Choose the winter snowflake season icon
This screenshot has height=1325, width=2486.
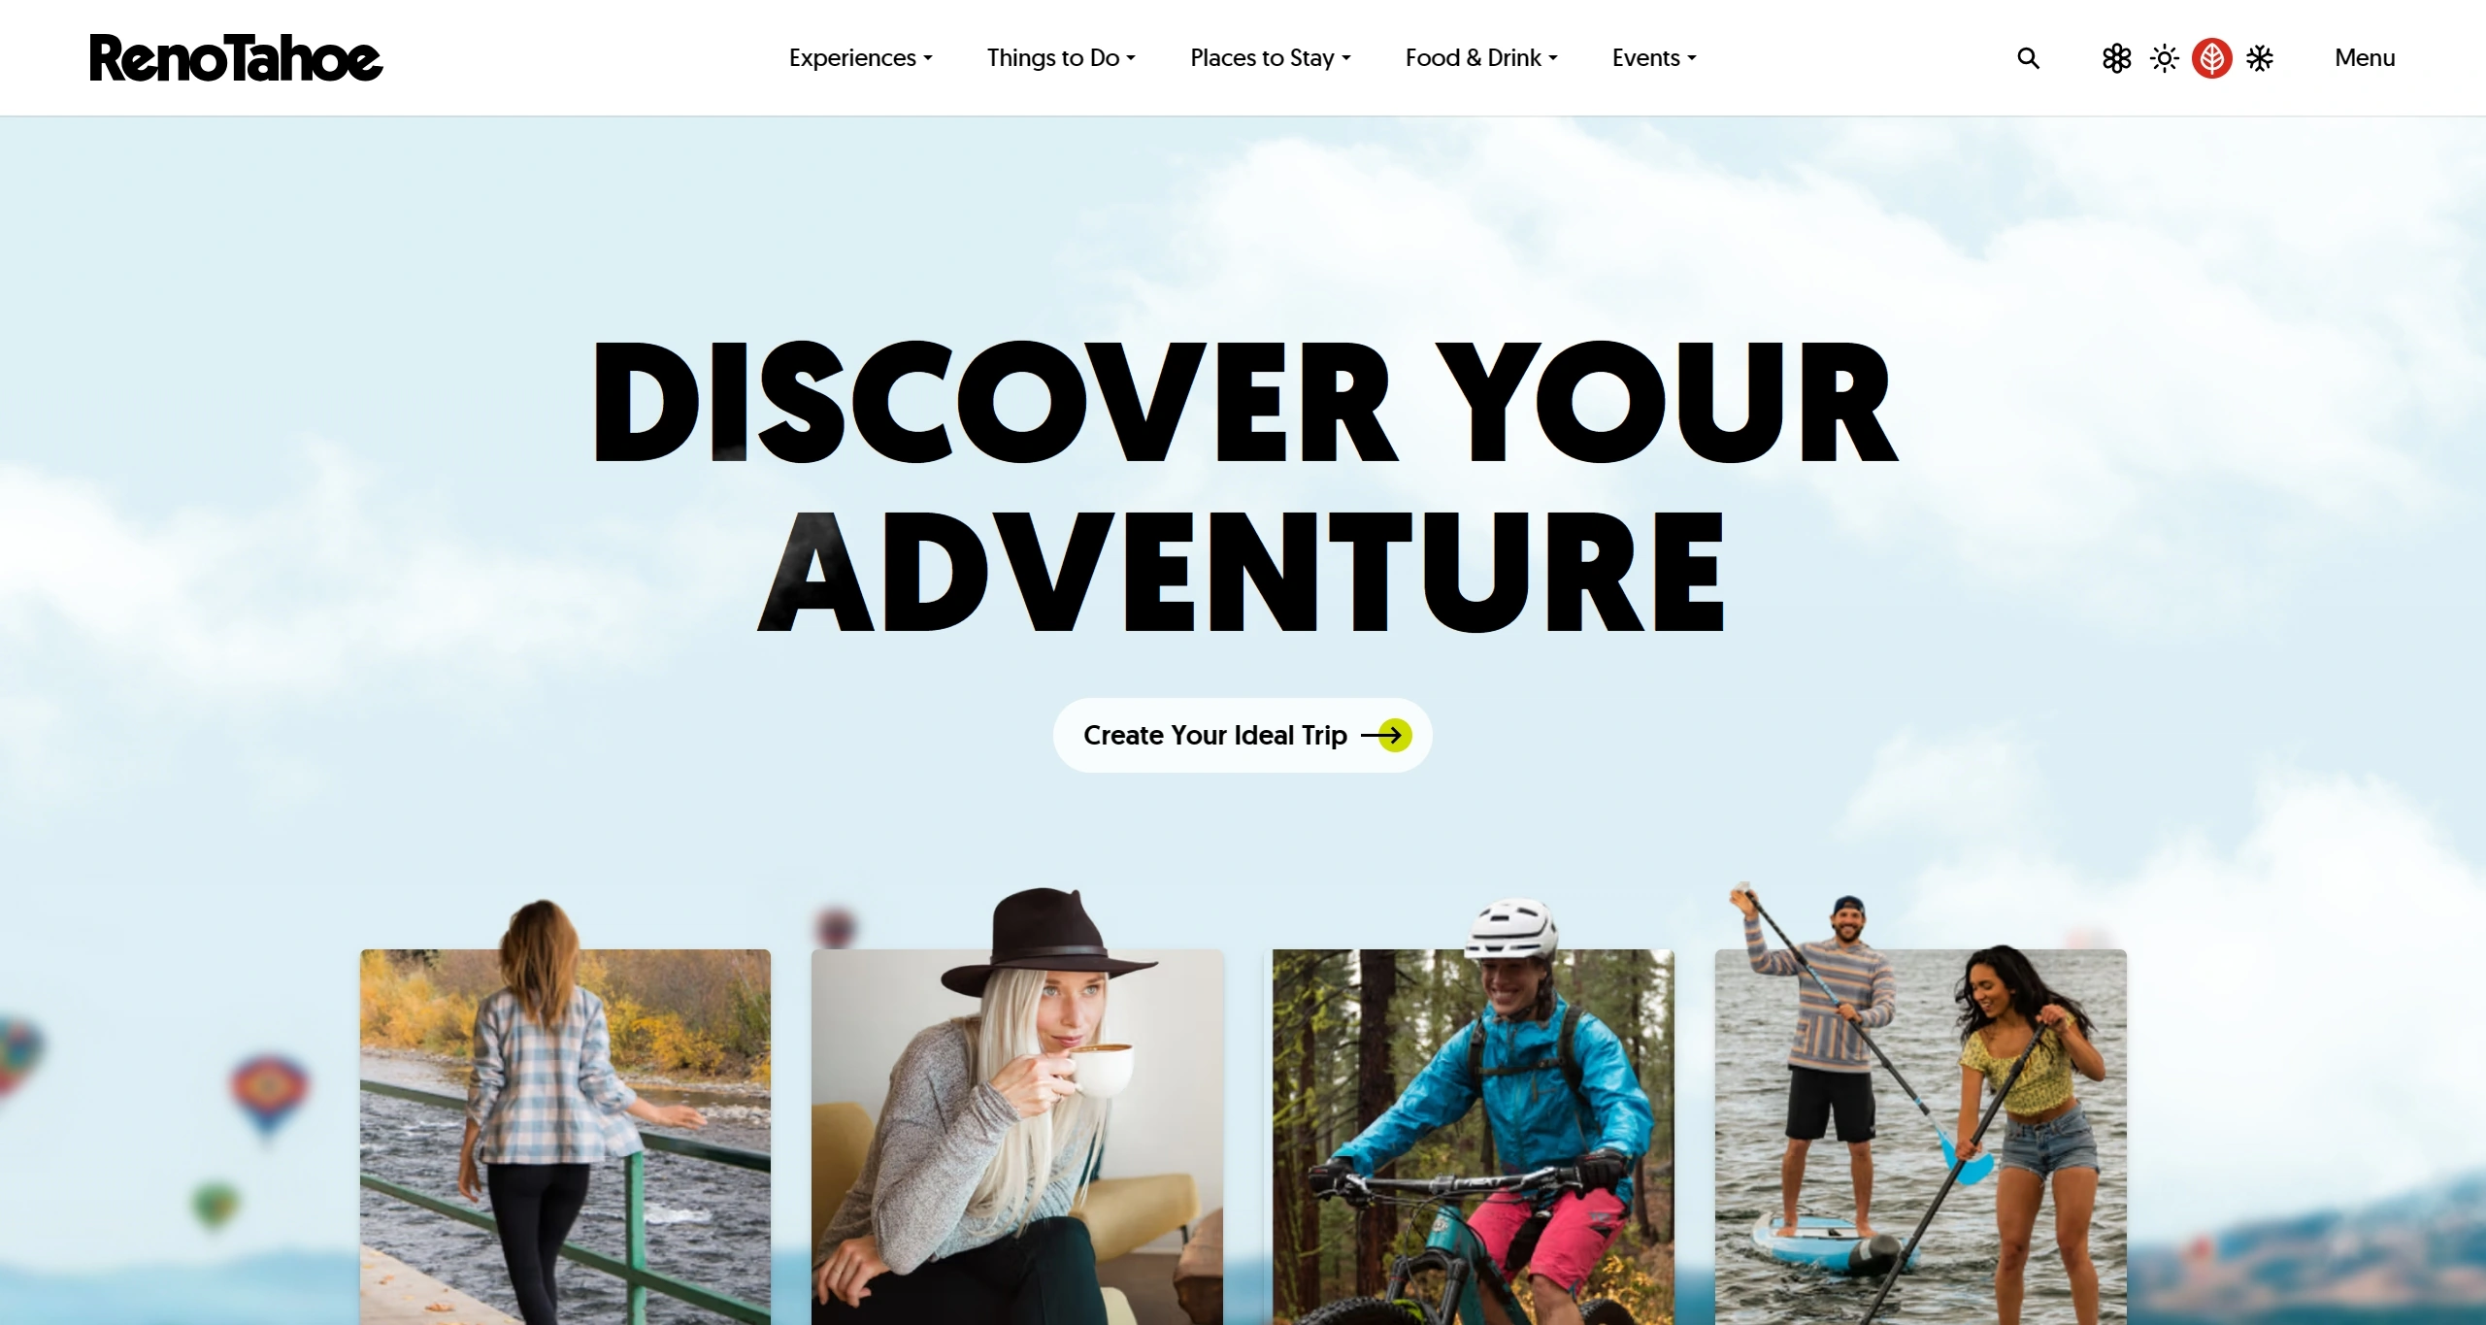(2260, 58)
